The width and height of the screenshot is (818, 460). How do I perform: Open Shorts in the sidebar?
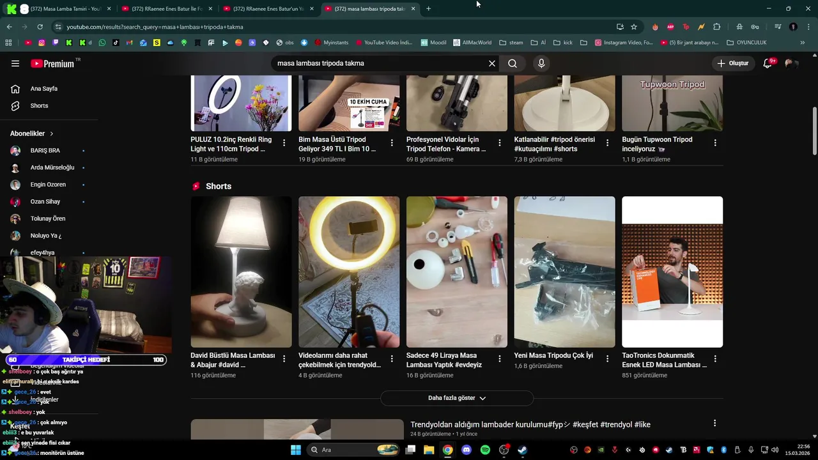49,105
